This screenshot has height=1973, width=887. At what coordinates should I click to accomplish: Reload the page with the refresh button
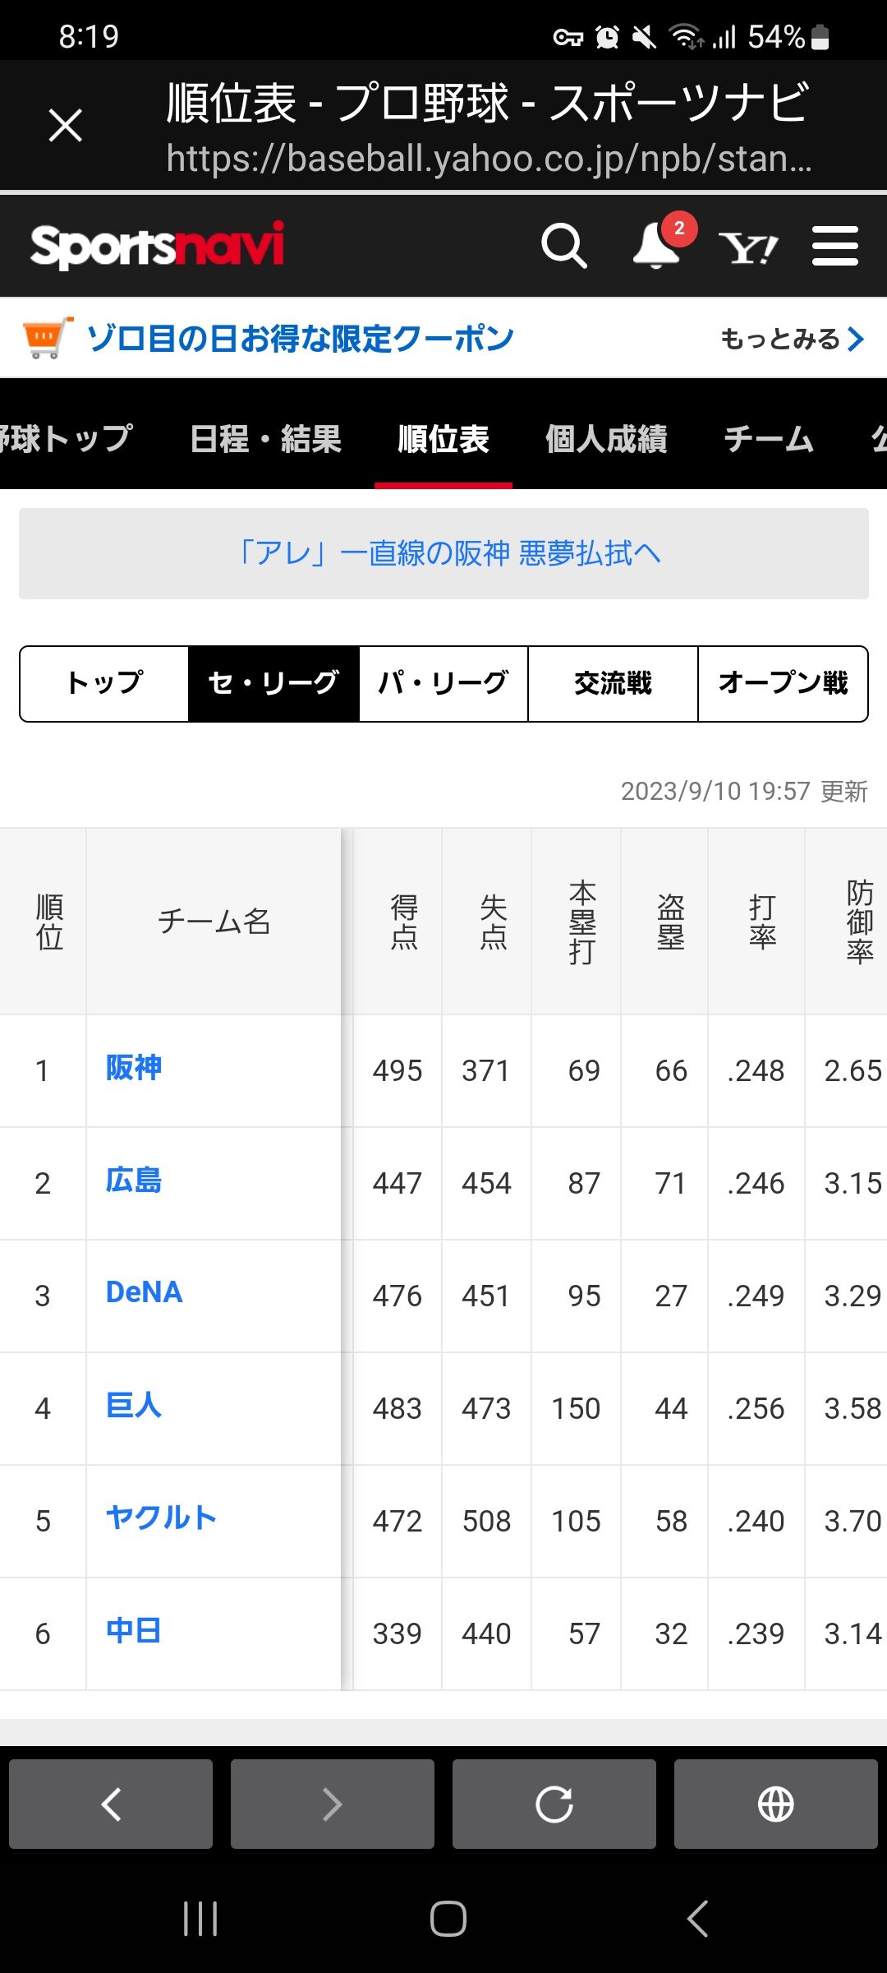click(x=554, y=1804)
